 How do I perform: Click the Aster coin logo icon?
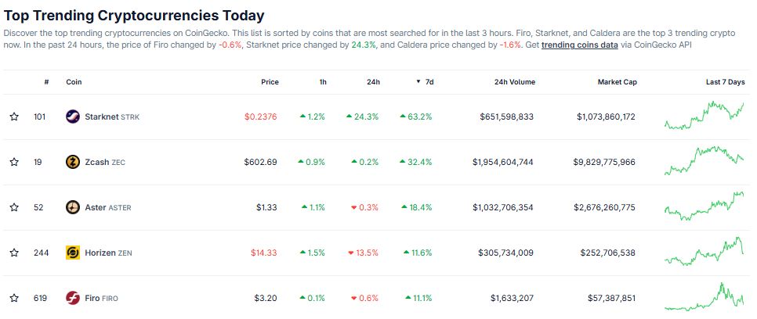click(73, 207)
